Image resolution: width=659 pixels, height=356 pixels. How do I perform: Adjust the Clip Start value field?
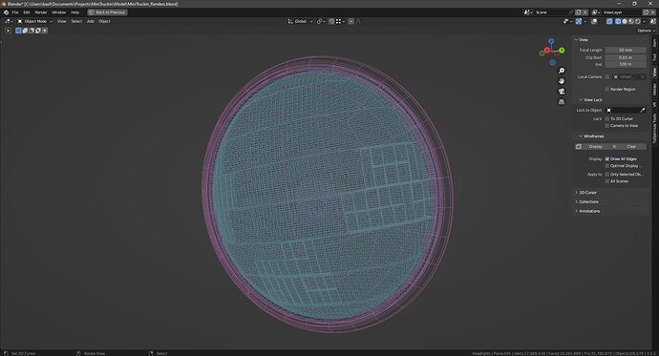click(626, 57)
